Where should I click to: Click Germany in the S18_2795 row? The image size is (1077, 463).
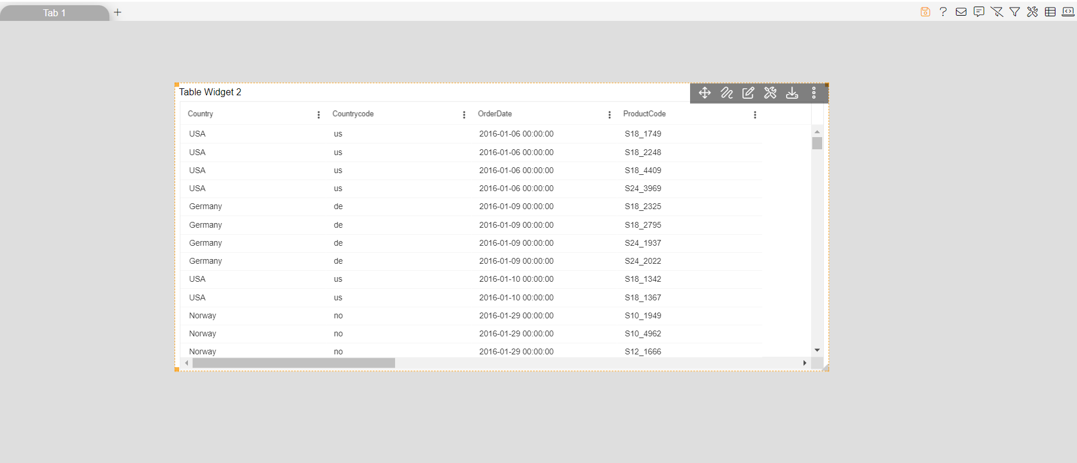(205, 225)
